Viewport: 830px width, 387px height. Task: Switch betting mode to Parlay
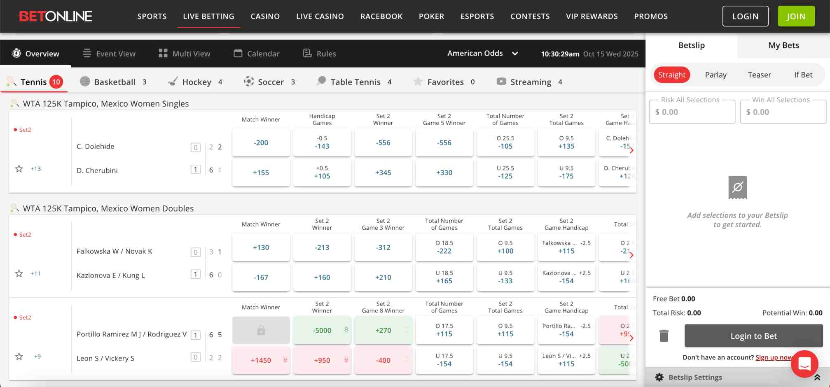click(x=715, y=75)
